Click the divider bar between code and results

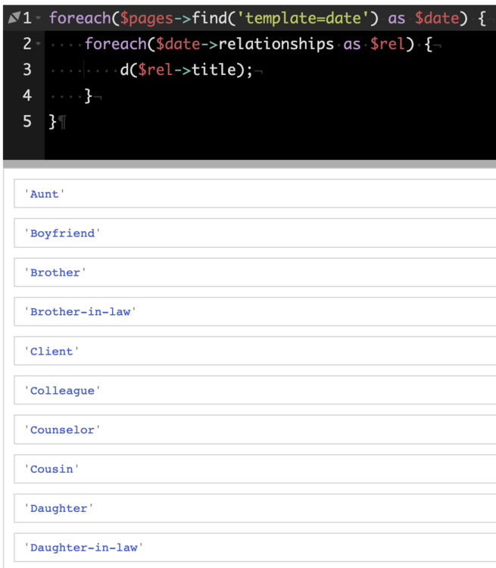click(x=248, y=164)
